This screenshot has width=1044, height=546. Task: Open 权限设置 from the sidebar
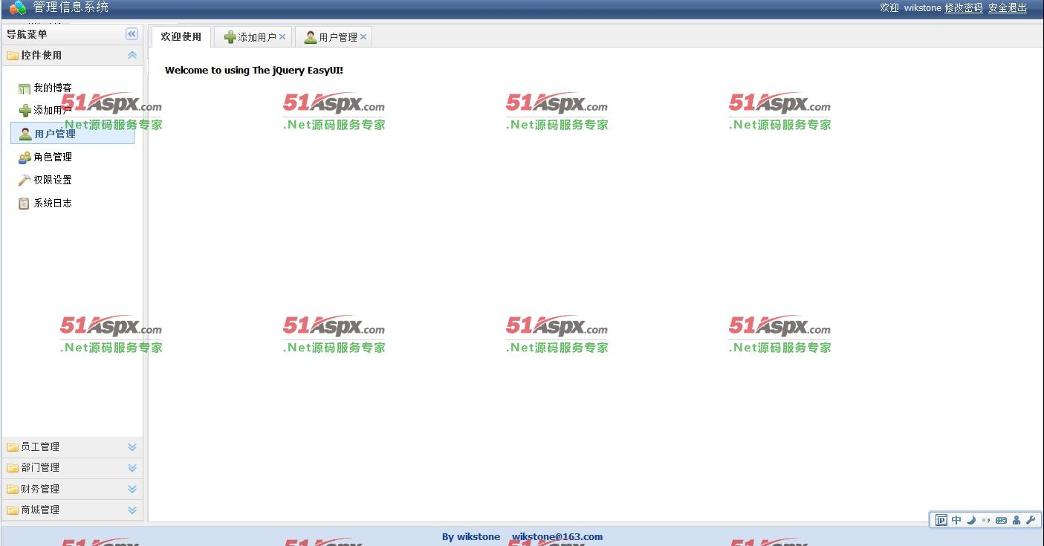[x=53, y=181]
